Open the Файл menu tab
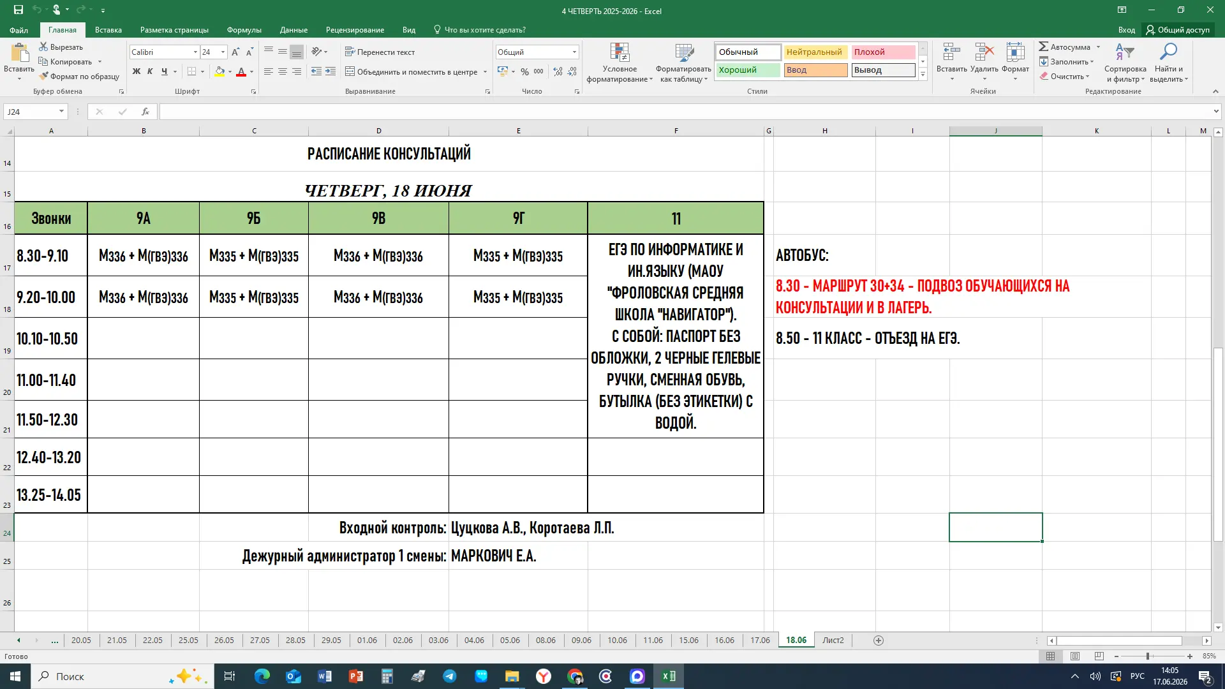Viewport: 1225px width, 689px height. [19, 30]
